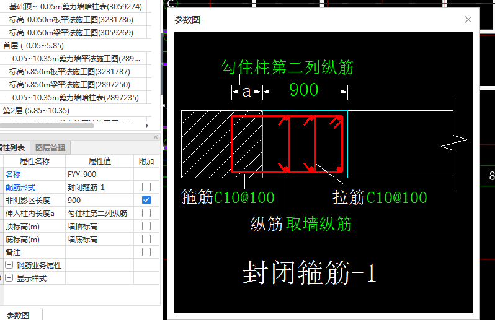Toggle the 伸入柱内长度a 附加 checkbox

[x=146, y=213]
